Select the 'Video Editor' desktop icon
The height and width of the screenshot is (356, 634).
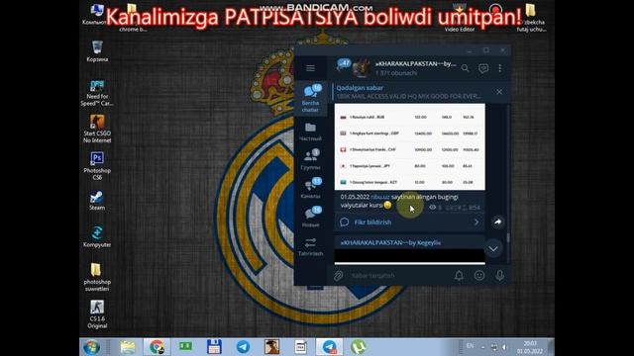pos(460,18)
